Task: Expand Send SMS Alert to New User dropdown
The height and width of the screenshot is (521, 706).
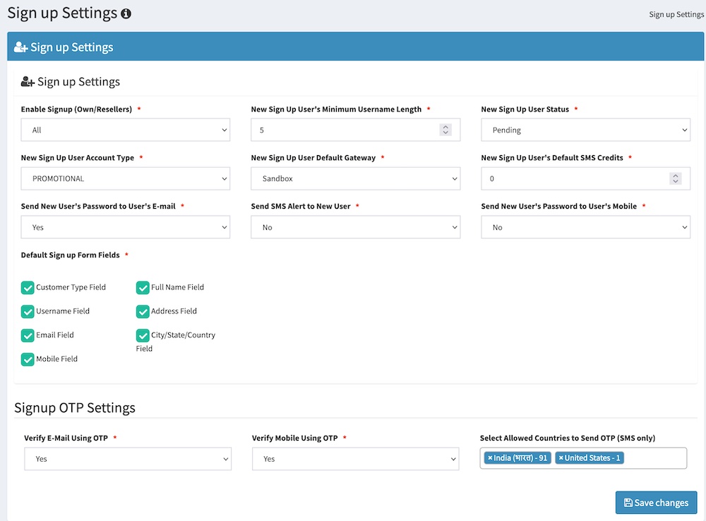Action: [355, 227]
